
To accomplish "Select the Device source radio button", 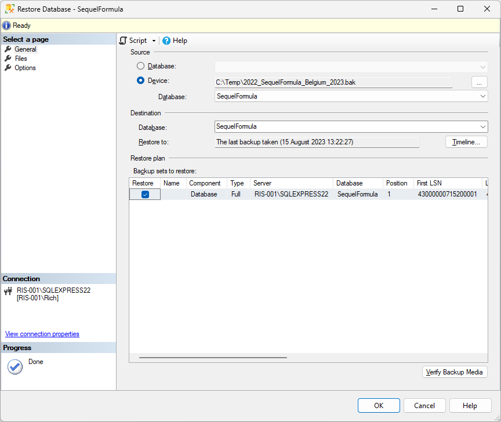I will [140, 81].
